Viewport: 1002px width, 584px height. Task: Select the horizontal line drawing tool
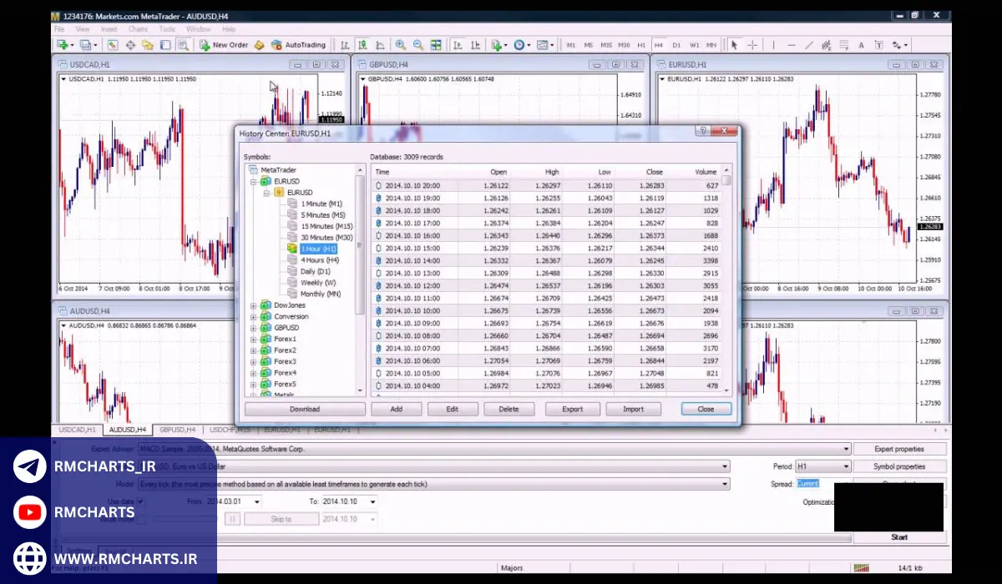[x=791, y=45]
